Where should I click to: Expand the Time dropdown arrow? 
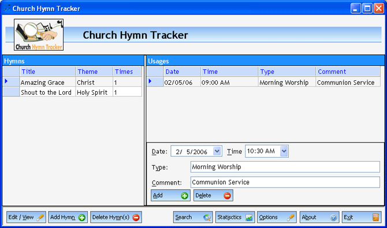[284, 151]
